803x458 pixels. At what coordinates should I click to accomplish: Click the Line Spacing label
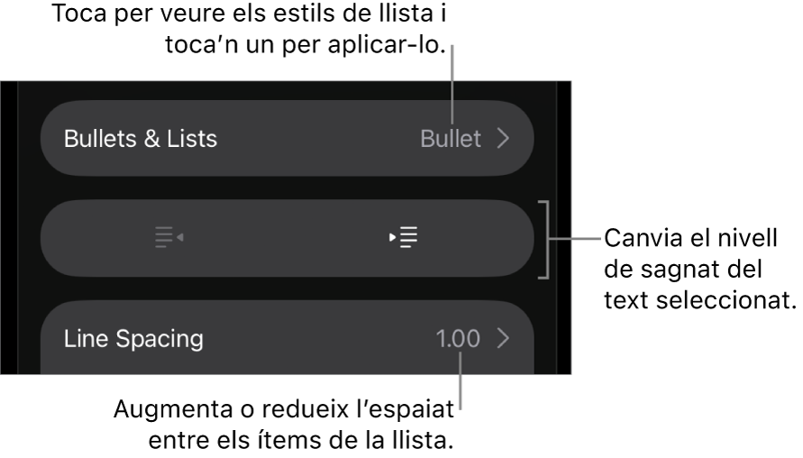pos(133,338)
